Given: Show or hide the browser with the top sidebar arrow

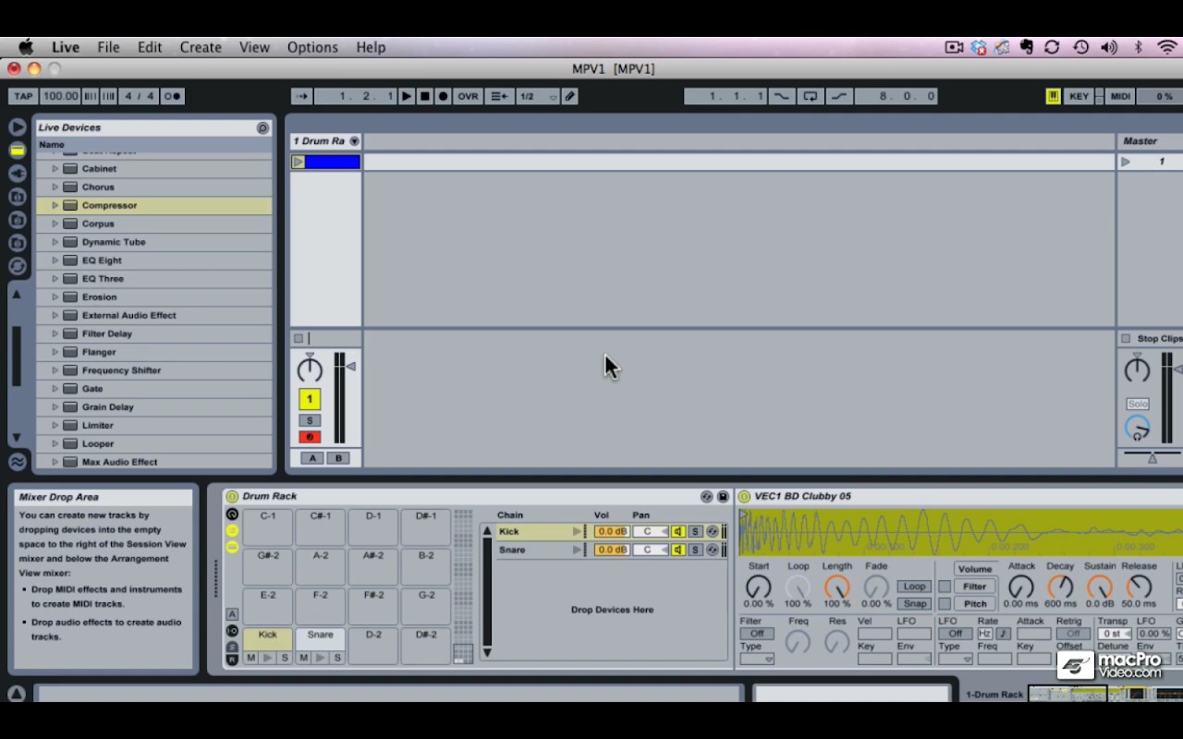Looking at the screenshot, I should coord(18,127).
